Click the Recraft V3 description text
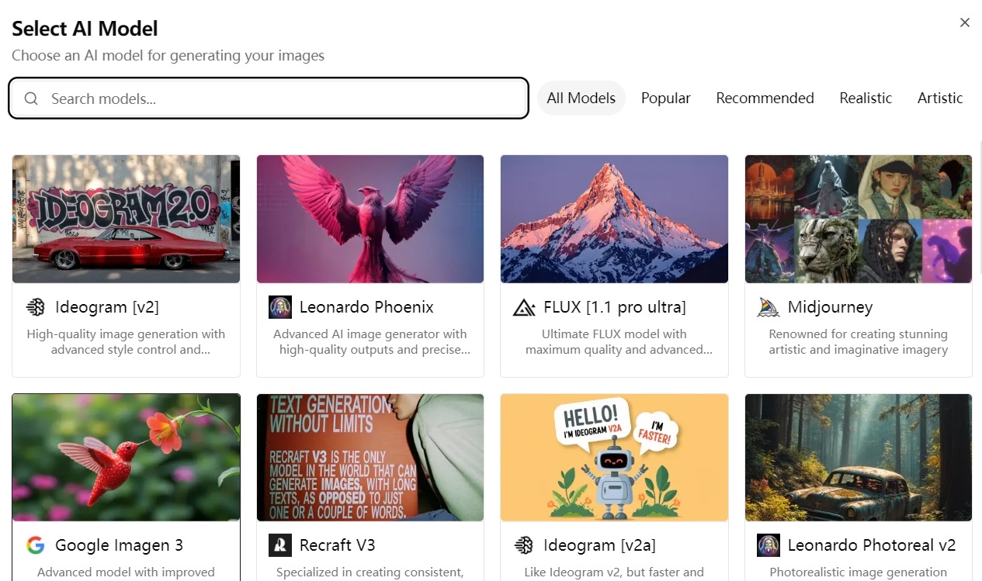Viewport: 982px width, 581px height. [x=370, y=572]
